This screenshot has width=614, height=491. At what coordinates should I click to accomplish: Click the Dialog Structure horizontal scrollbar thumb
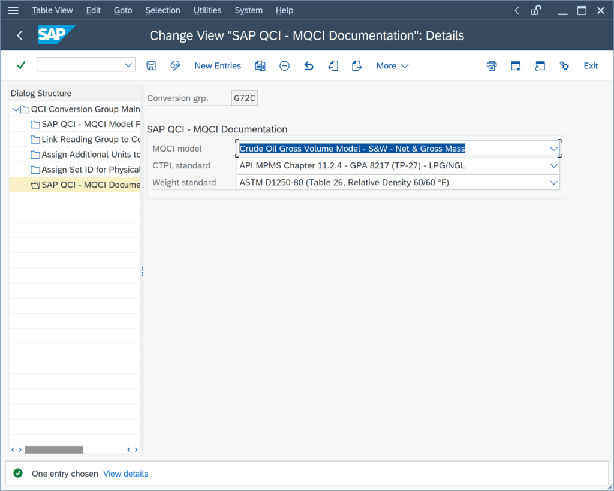[54, 450]
